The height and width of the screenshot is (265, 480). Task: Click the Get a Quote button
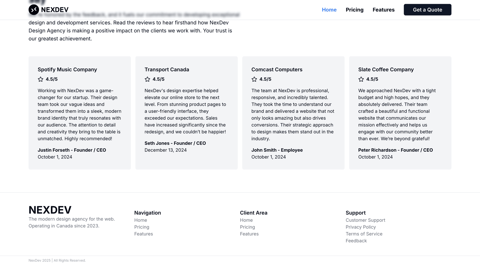(x=427, y=10)
